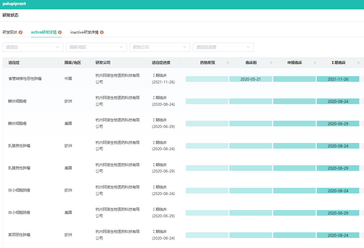364x248 pixels.
Task: Click info icon next to 研发现状 tab
Action: 21,32
